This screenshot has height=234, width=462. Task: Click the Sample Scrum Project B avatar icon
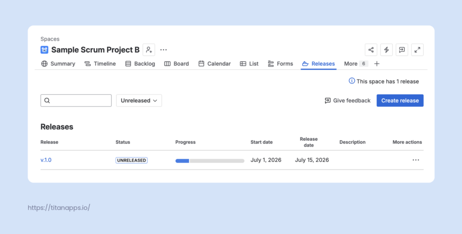click(x=45, y=50)
